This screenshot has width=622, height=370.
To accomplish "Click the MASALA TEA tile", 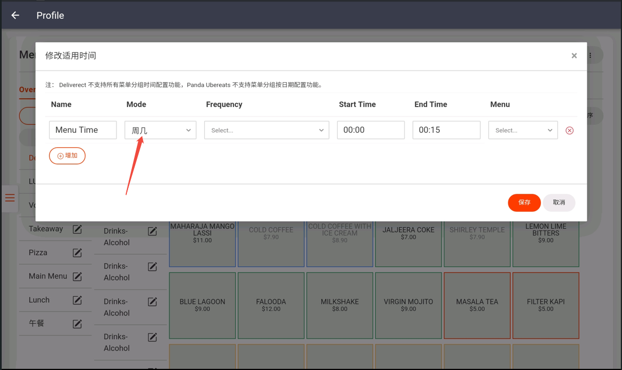I will [x=477, y=305].
